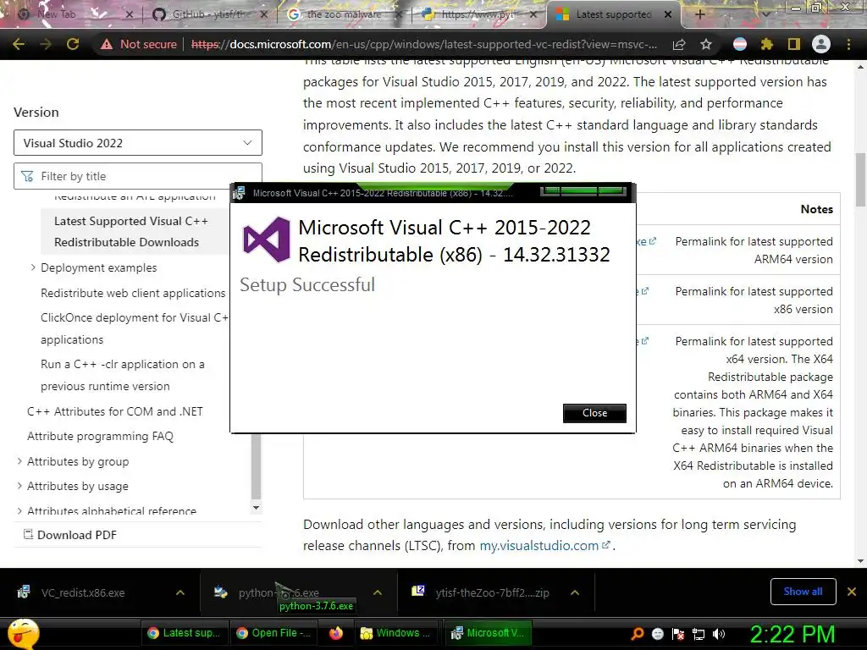Switch to the GitHub ytisf tab
This screenshot has height=650, width=867.
tap(210, 14)
